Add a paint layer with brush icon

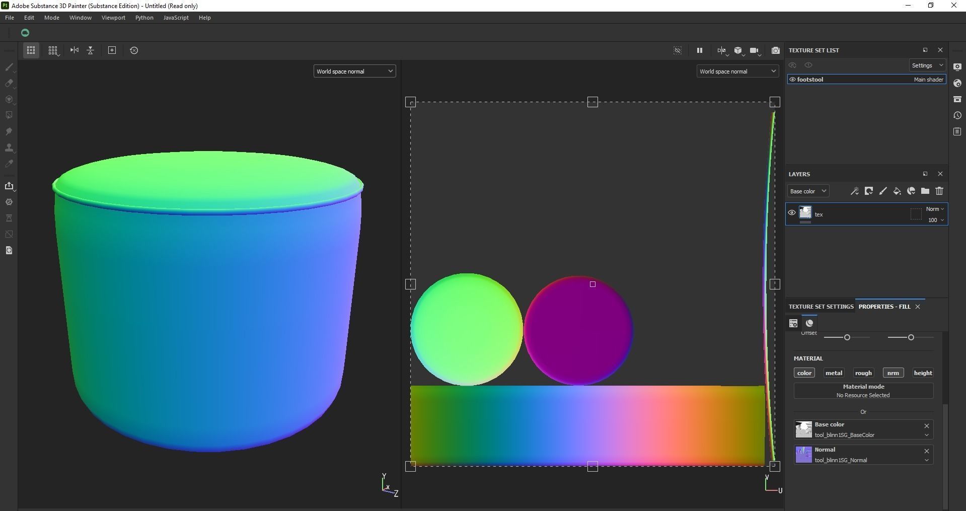[882, 191]
